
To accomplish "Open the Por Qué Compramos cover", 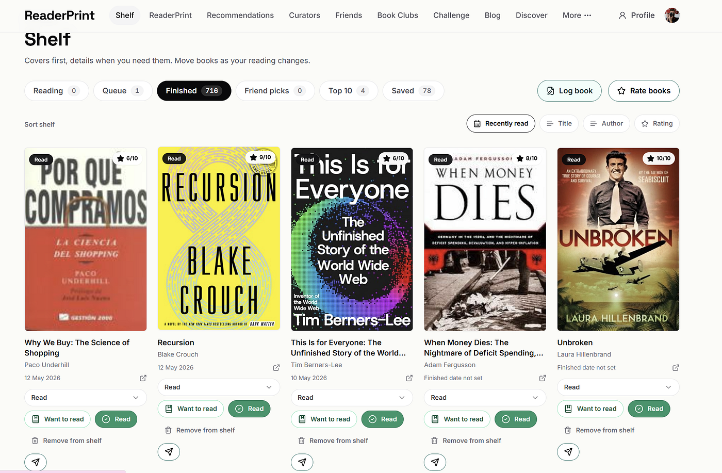I will coord(86,239).
